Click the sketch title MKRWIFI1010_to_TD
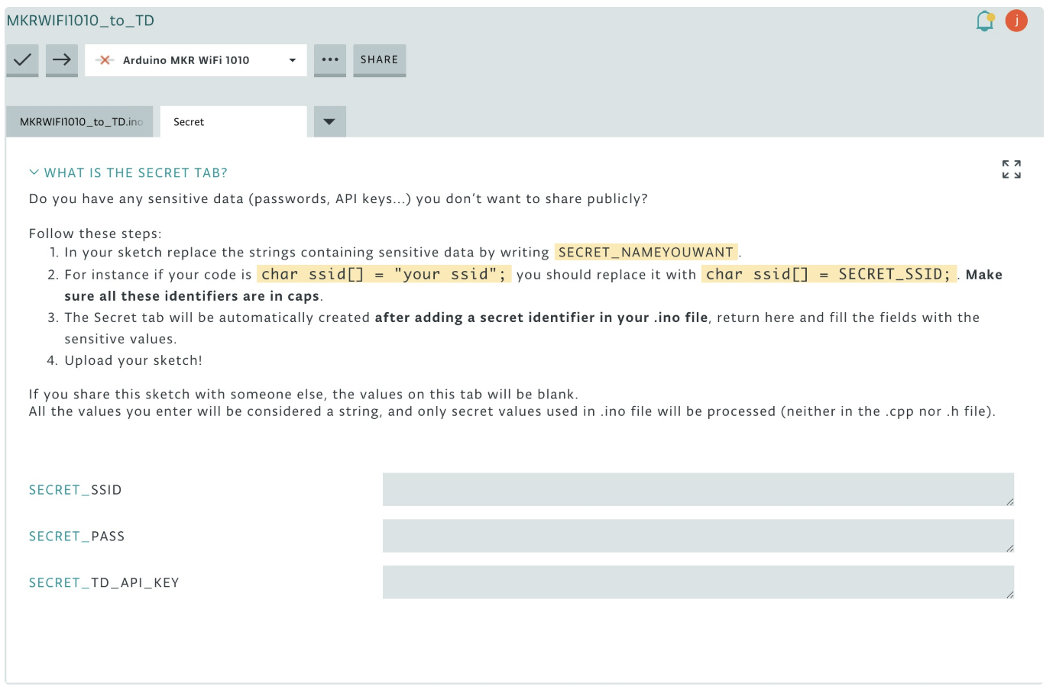Screen dimensions: 1056x693 [80, 21]
